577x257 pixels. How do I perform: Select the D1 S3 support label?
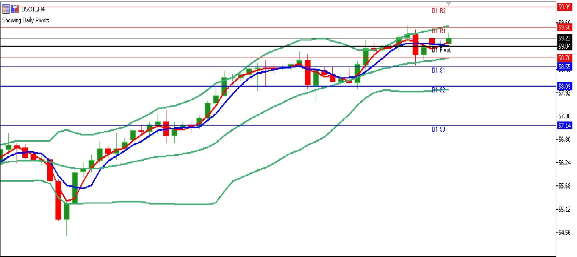tap(439, 129)
